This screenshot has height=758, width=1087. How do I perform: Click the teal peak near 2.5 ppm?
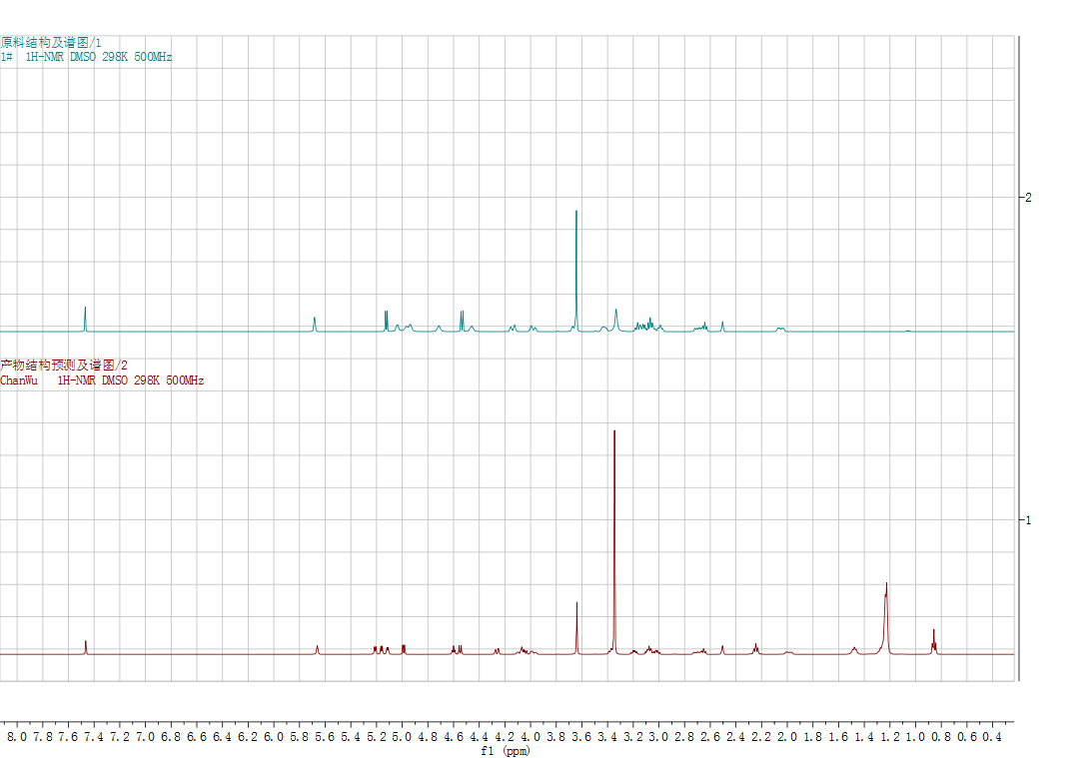pos(722,327)
